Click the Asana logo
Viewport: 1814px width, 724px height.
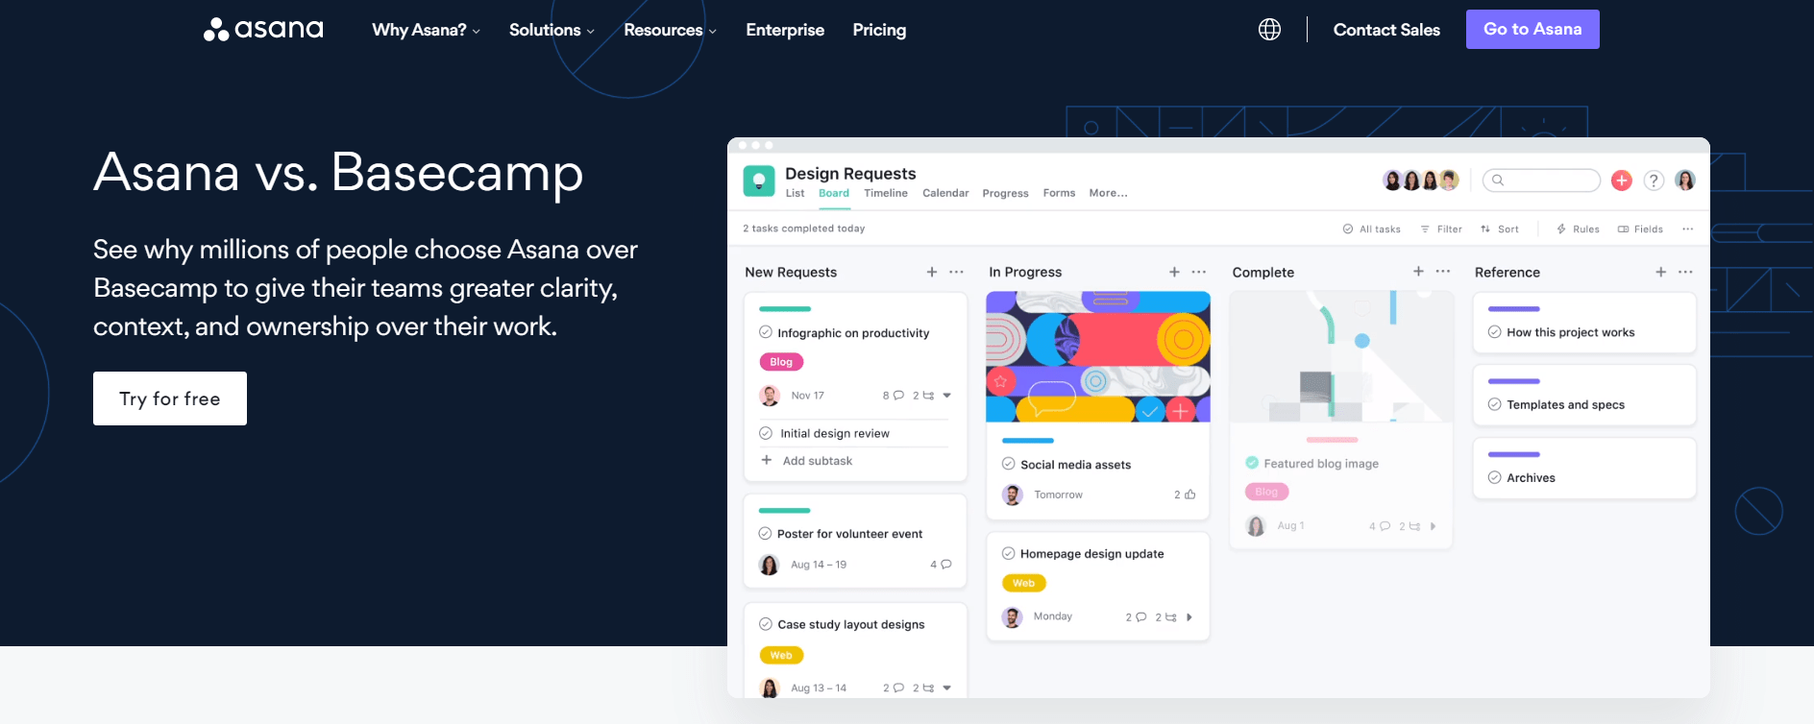click(263, 29)
